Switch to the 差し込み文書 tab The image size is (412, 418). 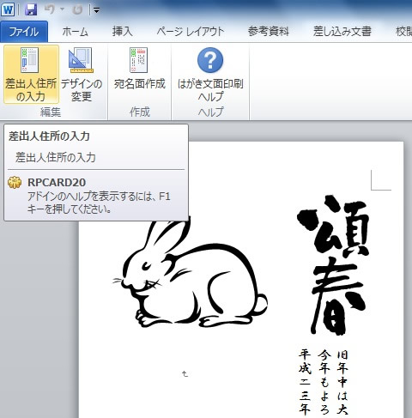(x=342, y=32)
